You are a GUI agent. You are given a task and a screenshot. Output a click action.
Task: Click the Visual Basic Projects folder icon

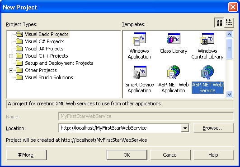[19, 34]
